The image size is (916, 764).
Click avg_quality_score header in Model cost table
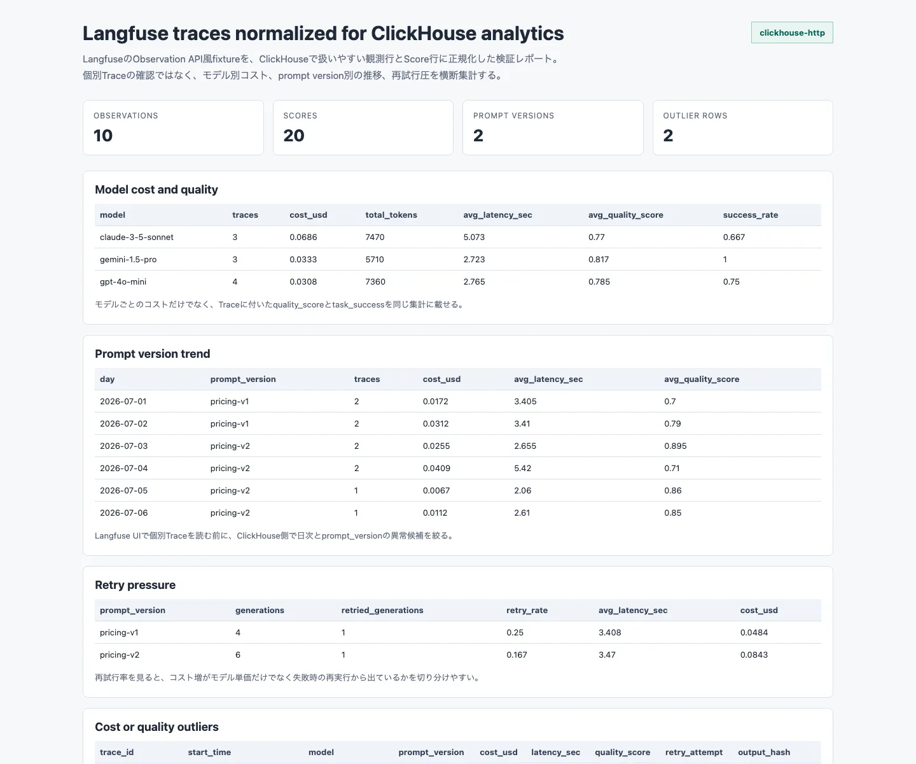(626, 215)
